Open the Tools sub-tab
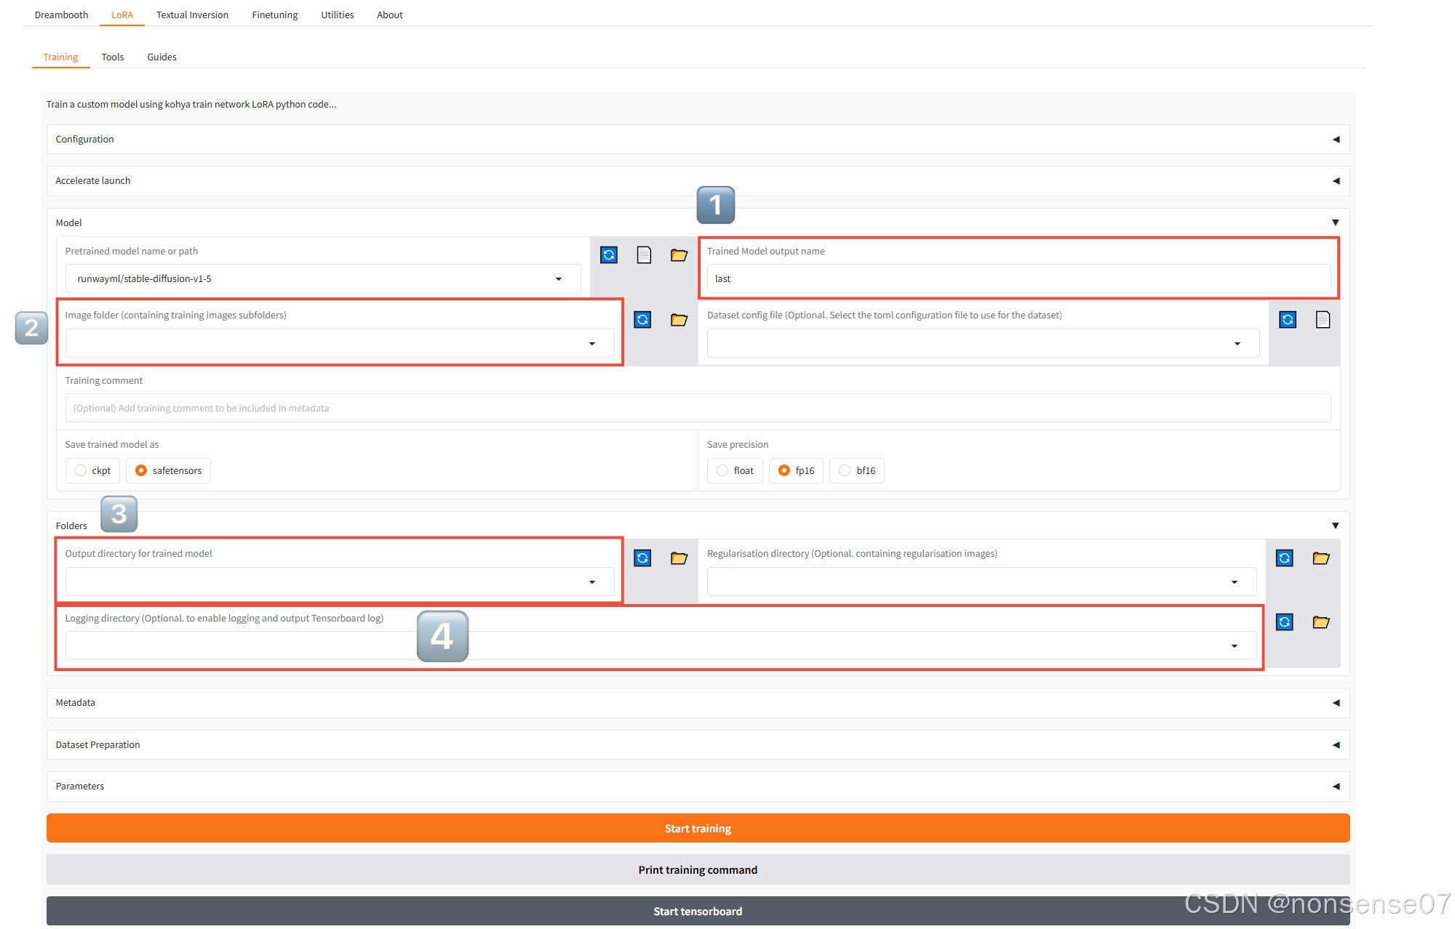This screenshot has height=929, width=1455. coord(112,57)
